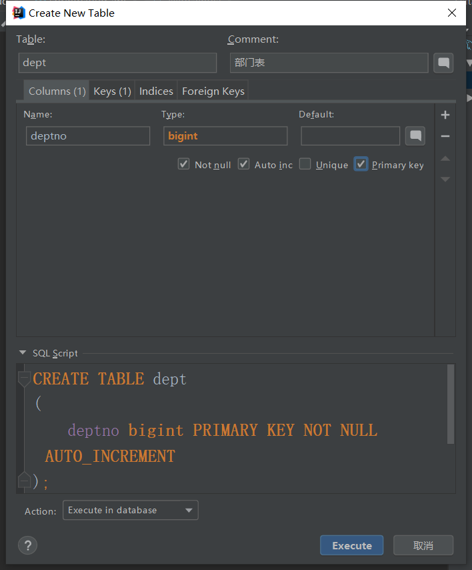This screenshot has height=570, width=472.
Task: Switch to the Keys (1) tab
Action: (112, 91)
